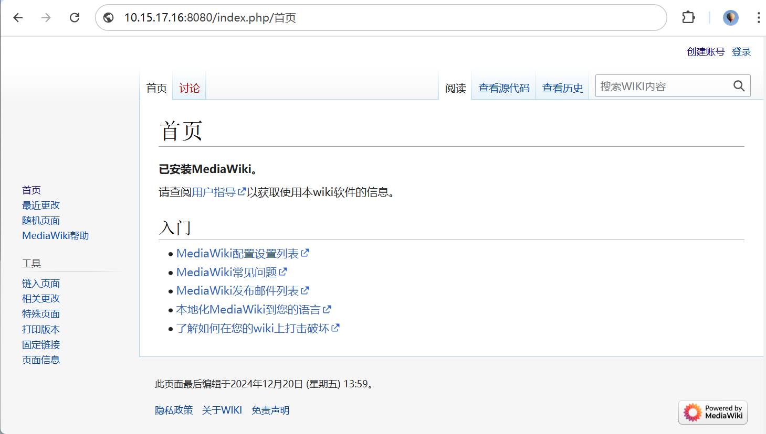Screen dimensions: 766x434
Task: Open MediaWiki配置设置列表 link
Action: [243, 254]
